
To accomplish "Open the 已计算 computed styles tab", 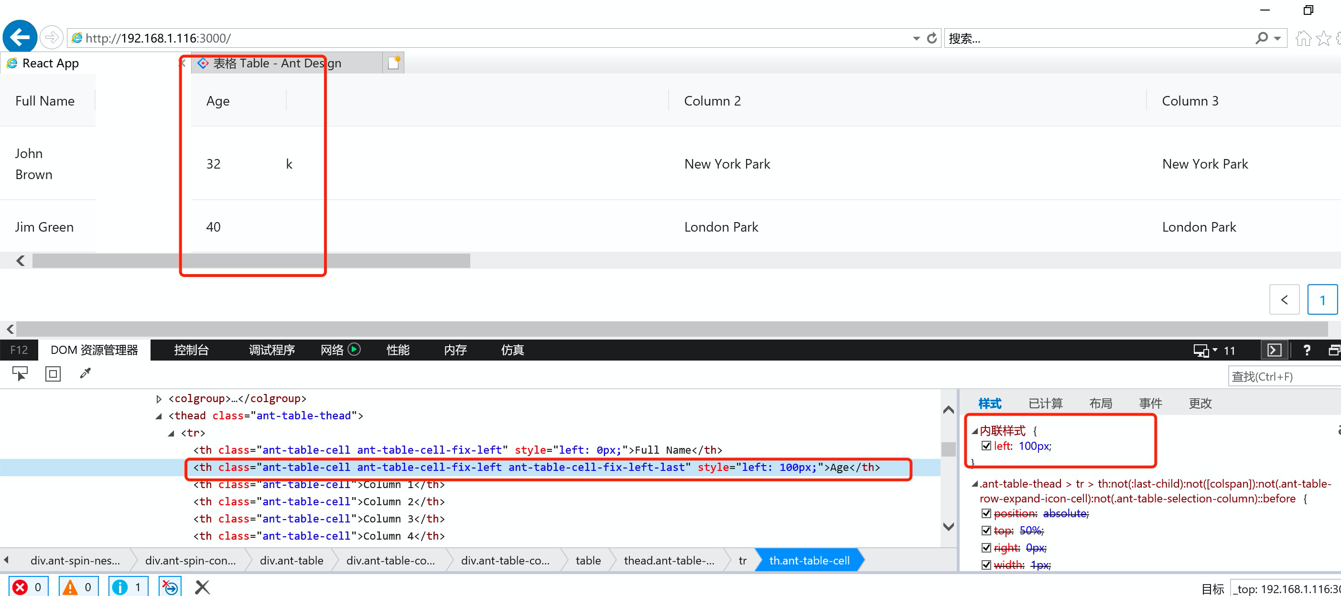I will [x=1045, y=403].
